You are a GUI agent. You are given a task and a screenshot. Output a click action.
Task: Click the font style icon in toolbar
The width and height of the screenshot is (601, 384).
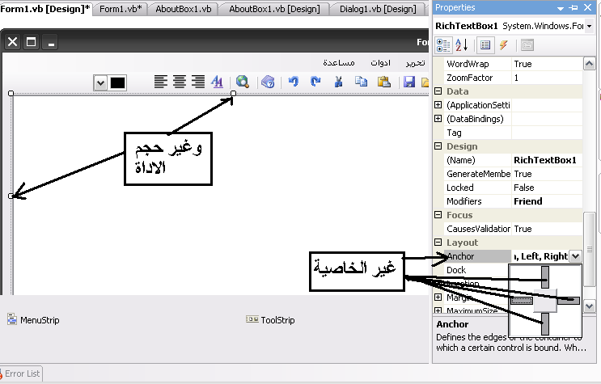[217, 82]
